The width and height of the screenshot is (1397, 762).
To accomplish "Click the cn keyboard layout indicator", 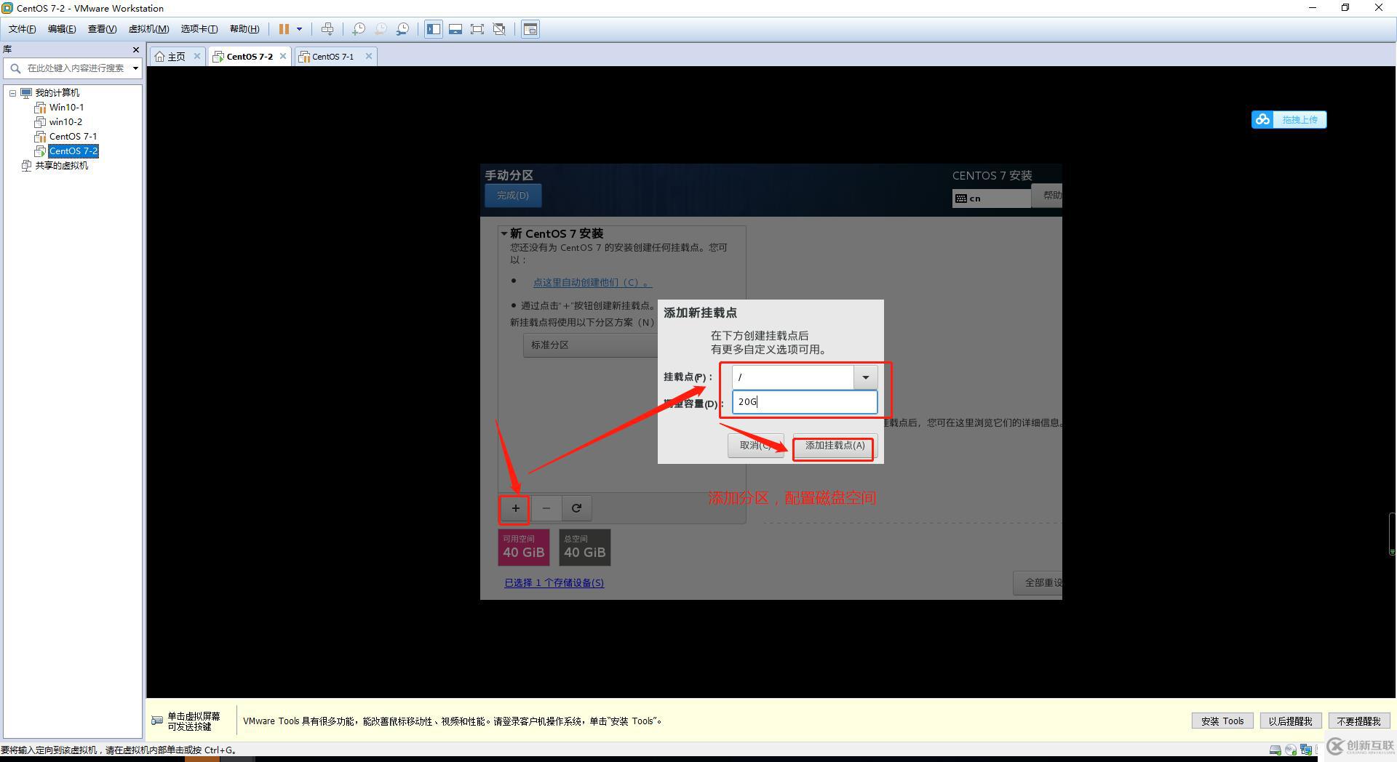I will tap(991, 198).
